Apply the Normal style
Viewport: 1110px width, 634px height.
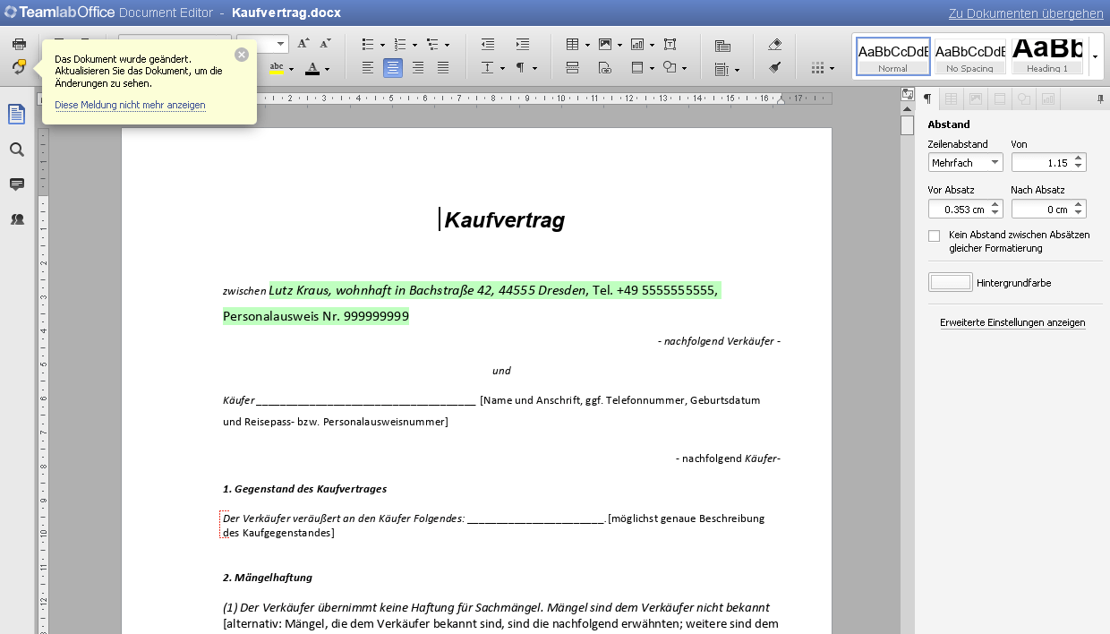pyautogui.click(x=893, y=56)
